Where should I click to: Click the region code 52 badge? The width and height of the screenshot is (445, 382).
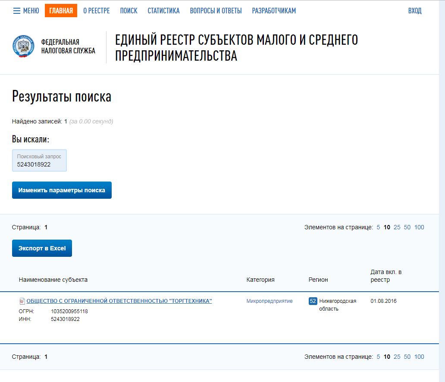point(313,301)
